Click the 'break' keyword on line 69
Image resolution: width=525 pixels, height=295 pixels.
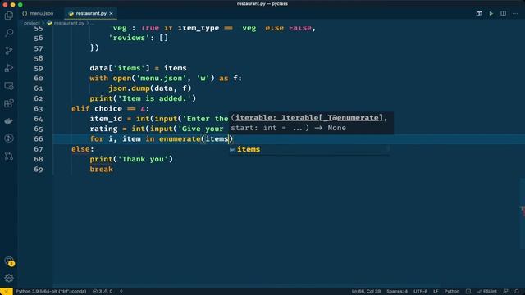click(x=102, y=170)
